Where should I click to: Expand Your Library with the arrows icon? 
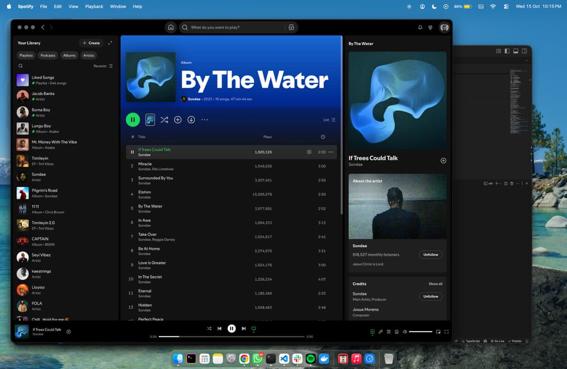(x=110, y=43)
